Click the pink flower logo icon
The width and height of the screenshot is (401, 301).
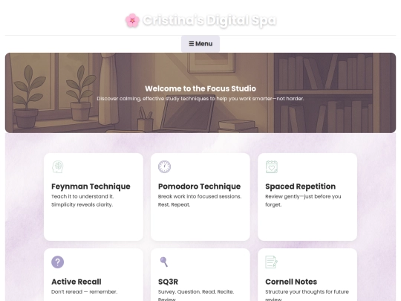click(x=132, y=21)
